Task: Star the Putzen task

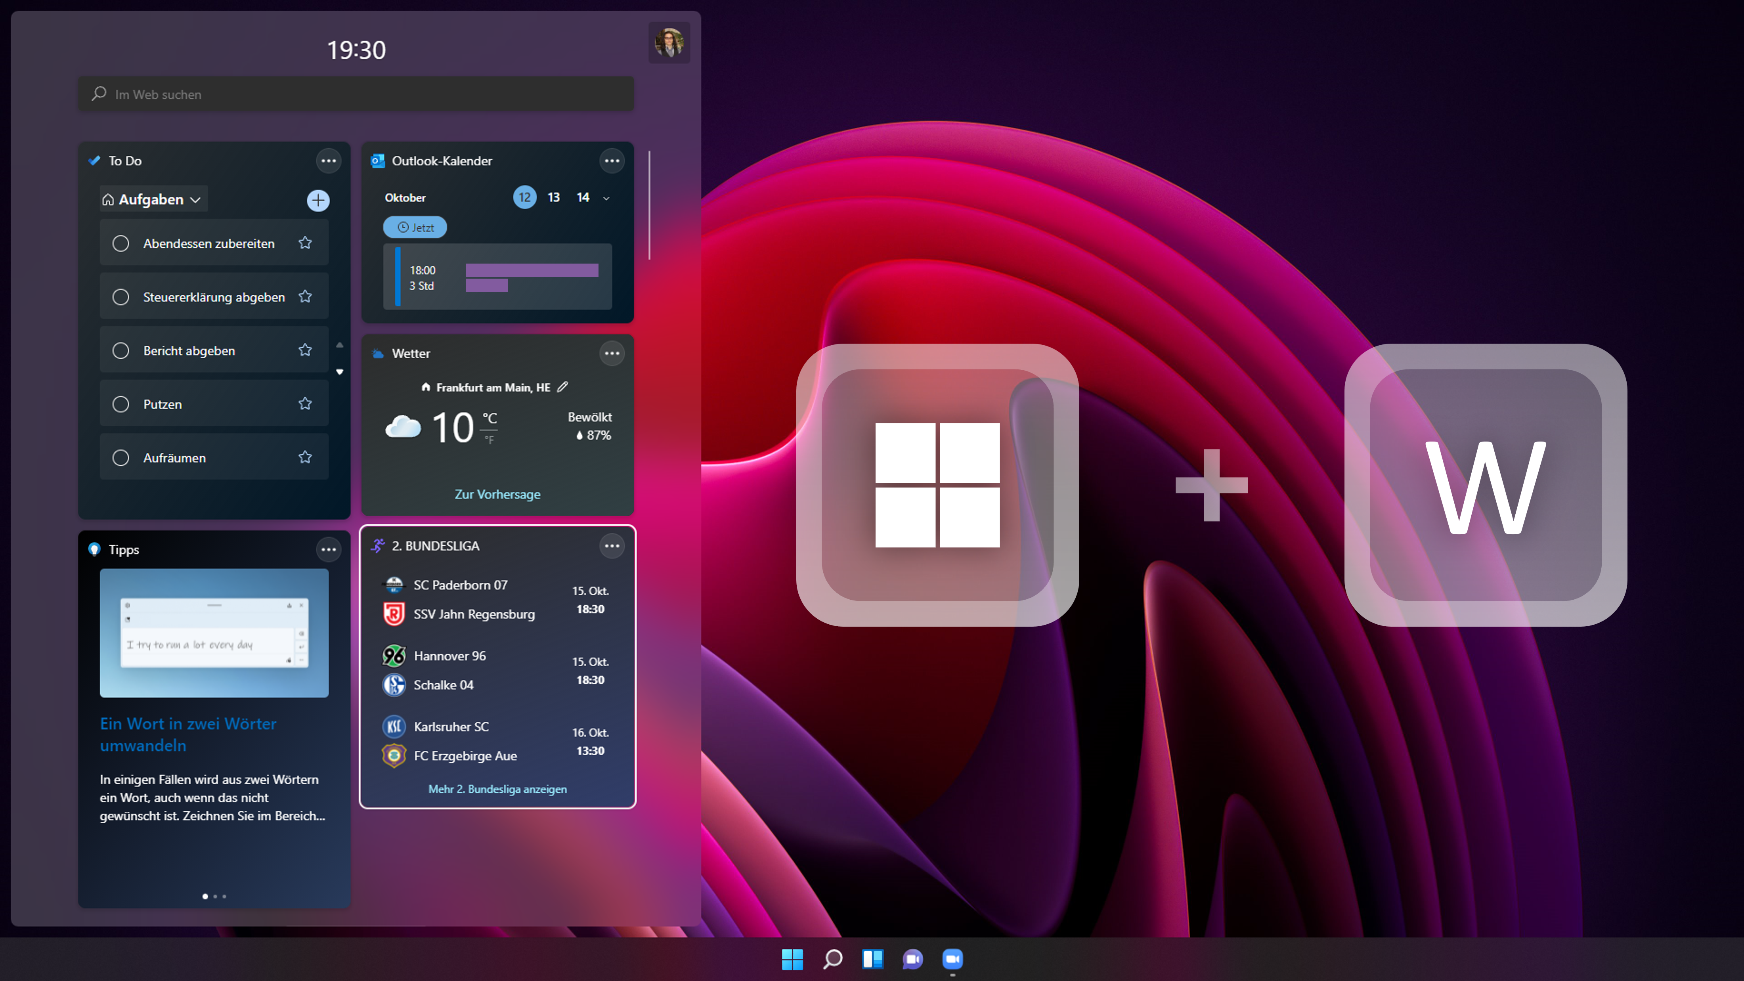Action: (305, 404)
